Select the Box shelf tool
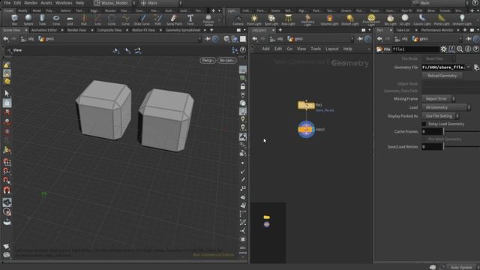 pyautogui.click(x=14, y=19)
